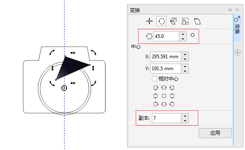Select the top-right anchor point box
This screenshot has width=245, height=150.
(x=172, y=88)
